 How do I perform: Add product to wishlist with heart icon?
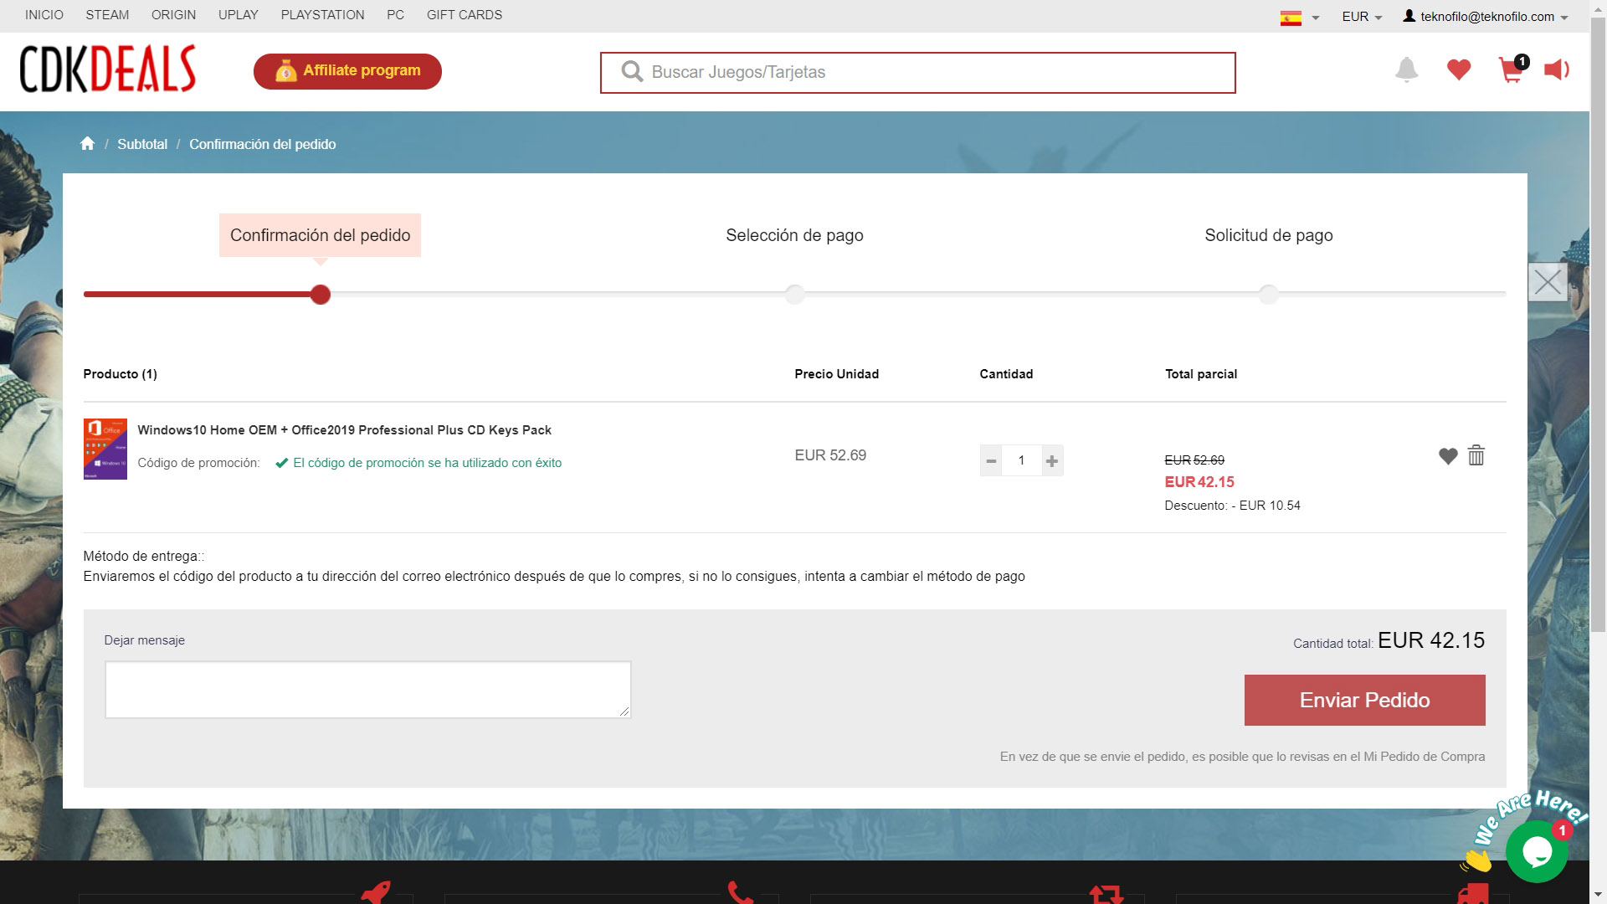pos(1448,456)
